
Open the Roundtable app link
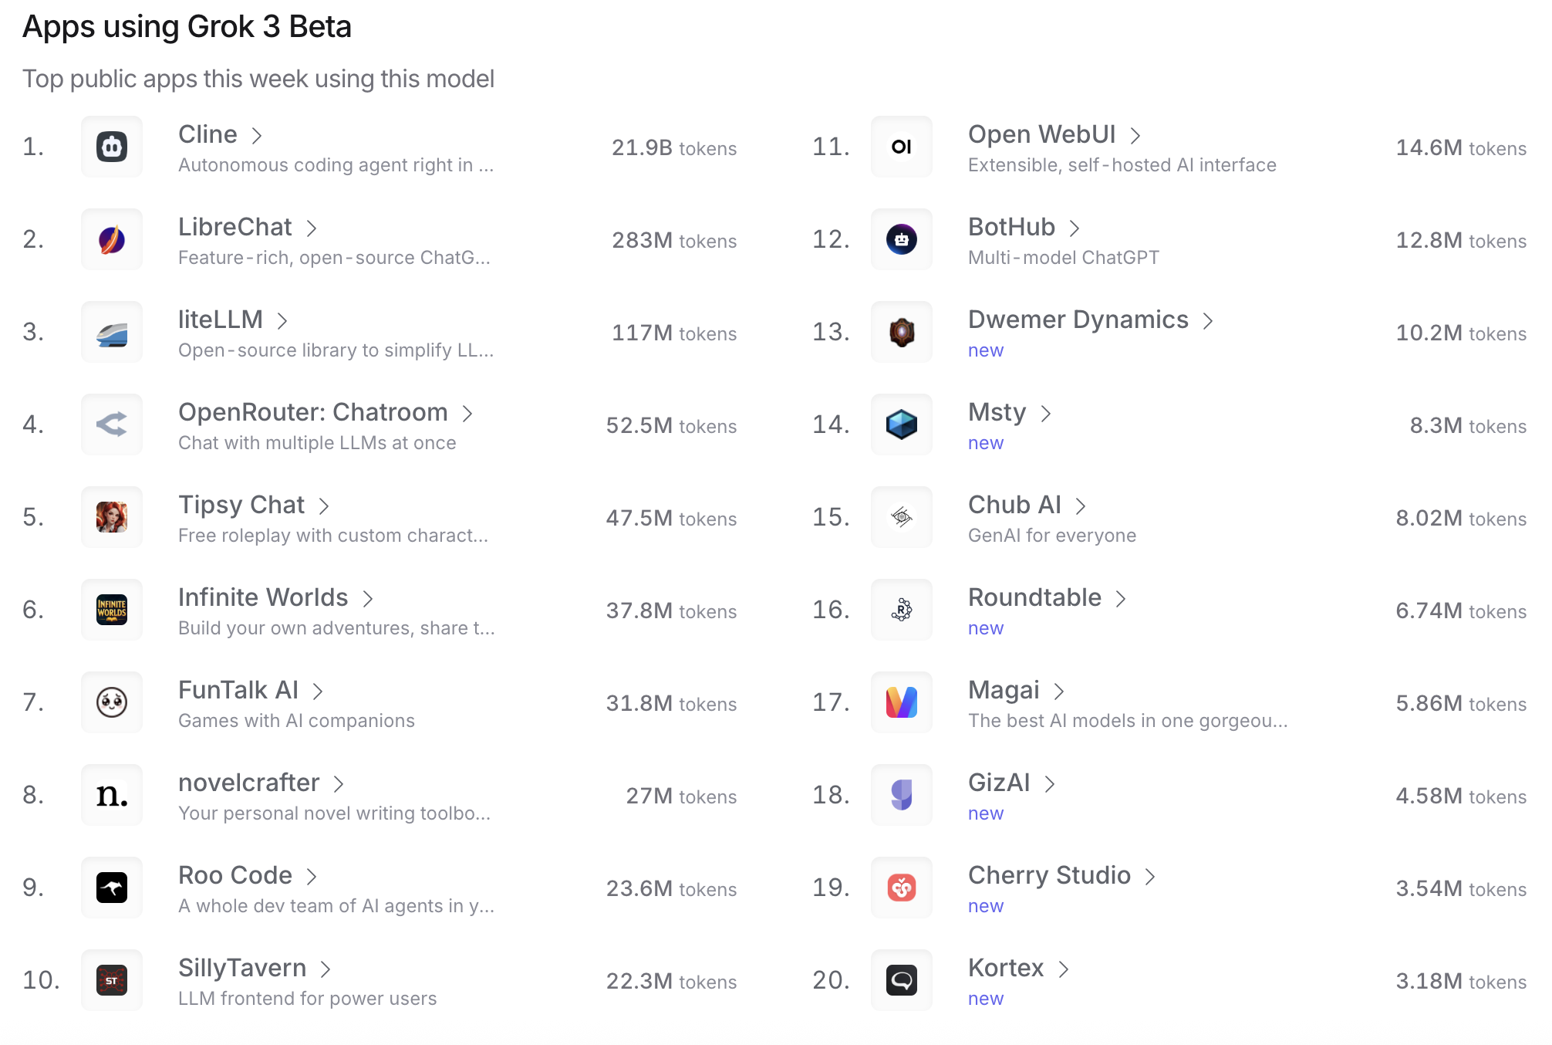pyautogui.click(x=1034, y=597)
